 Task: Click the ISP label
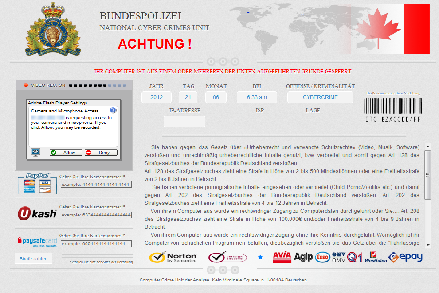(259, 110)
